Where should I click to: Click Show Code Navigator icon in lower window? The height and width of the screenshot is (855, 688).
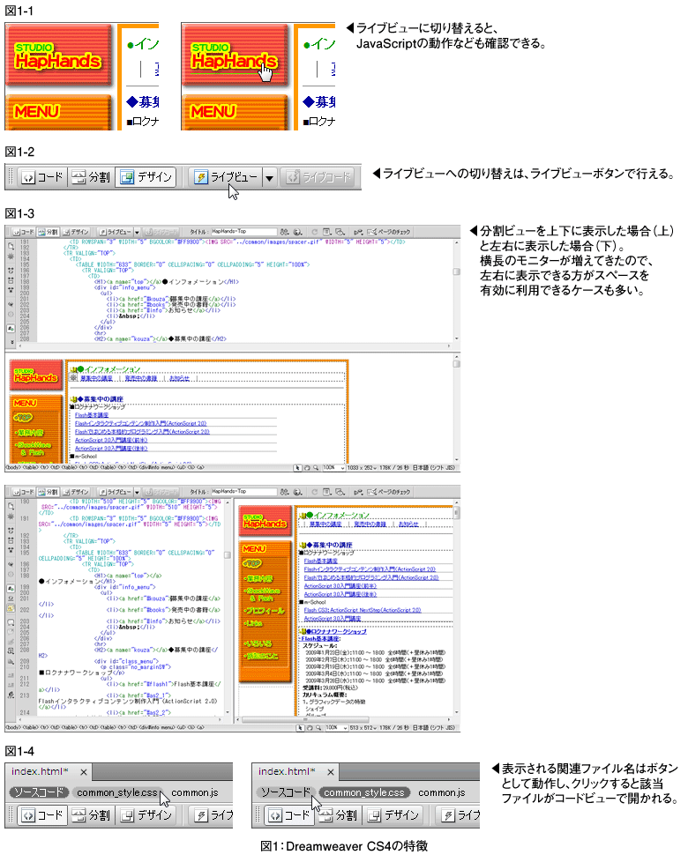click(11, 516)
